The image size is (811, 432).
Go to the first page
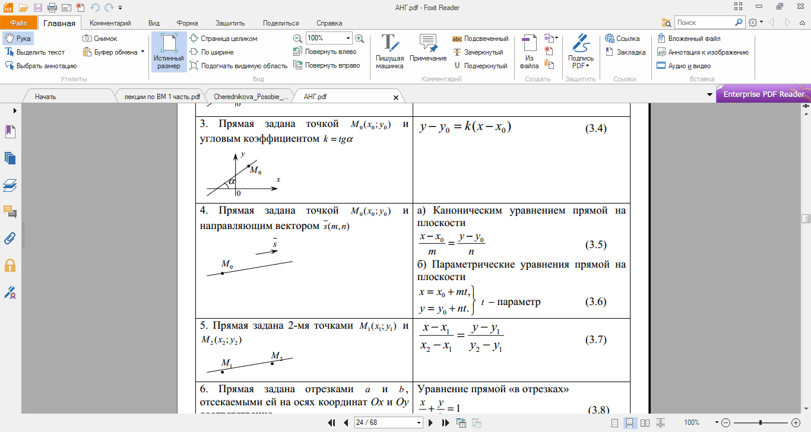point(332,423)
